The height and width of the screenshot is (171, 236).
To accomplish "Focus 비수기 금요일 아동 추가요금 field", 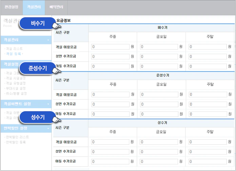I will 159,66.
